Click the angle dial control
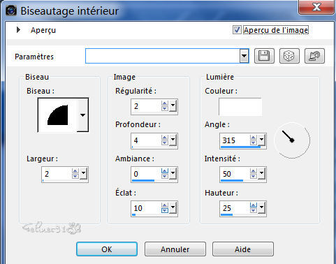 (292, 140)
